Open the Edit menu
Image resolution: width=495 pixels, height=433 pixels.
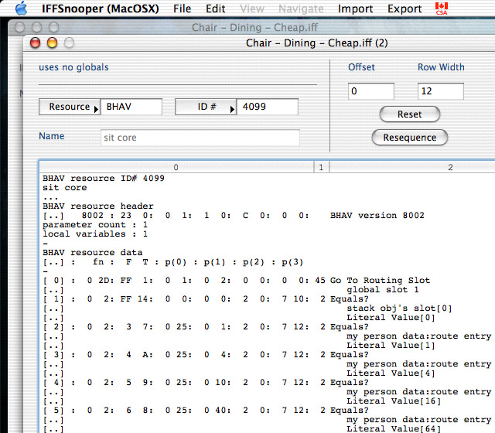tap(216, 9)
